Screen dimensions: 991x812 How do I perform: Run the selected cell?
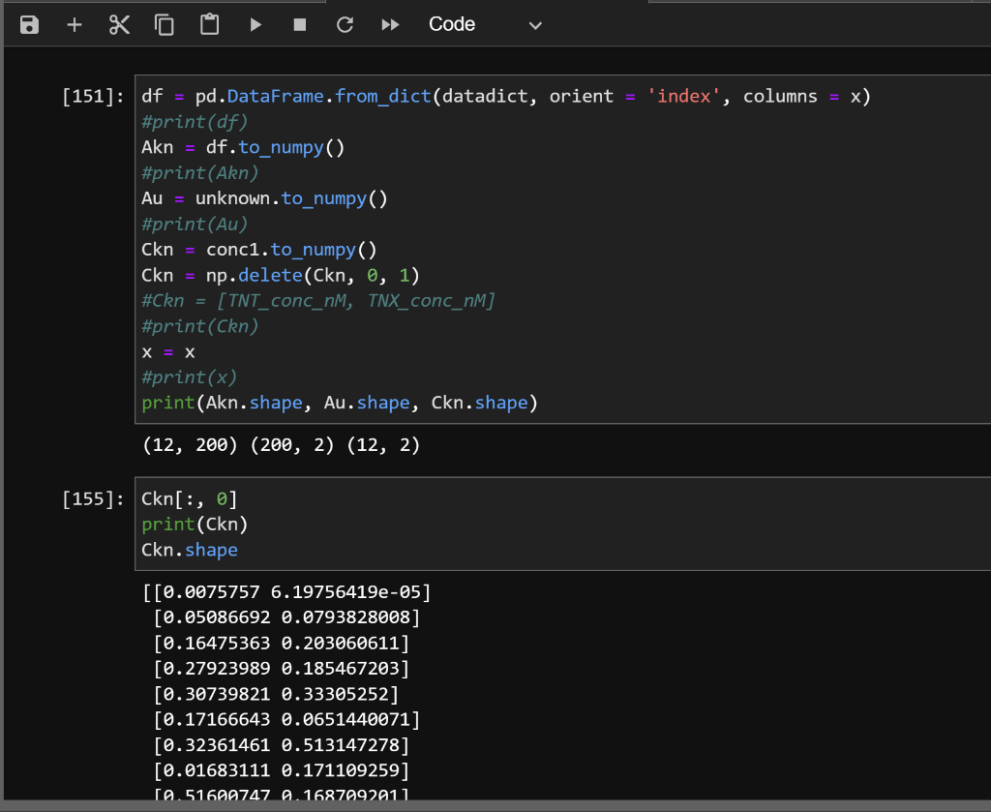(x=255, y=24)
